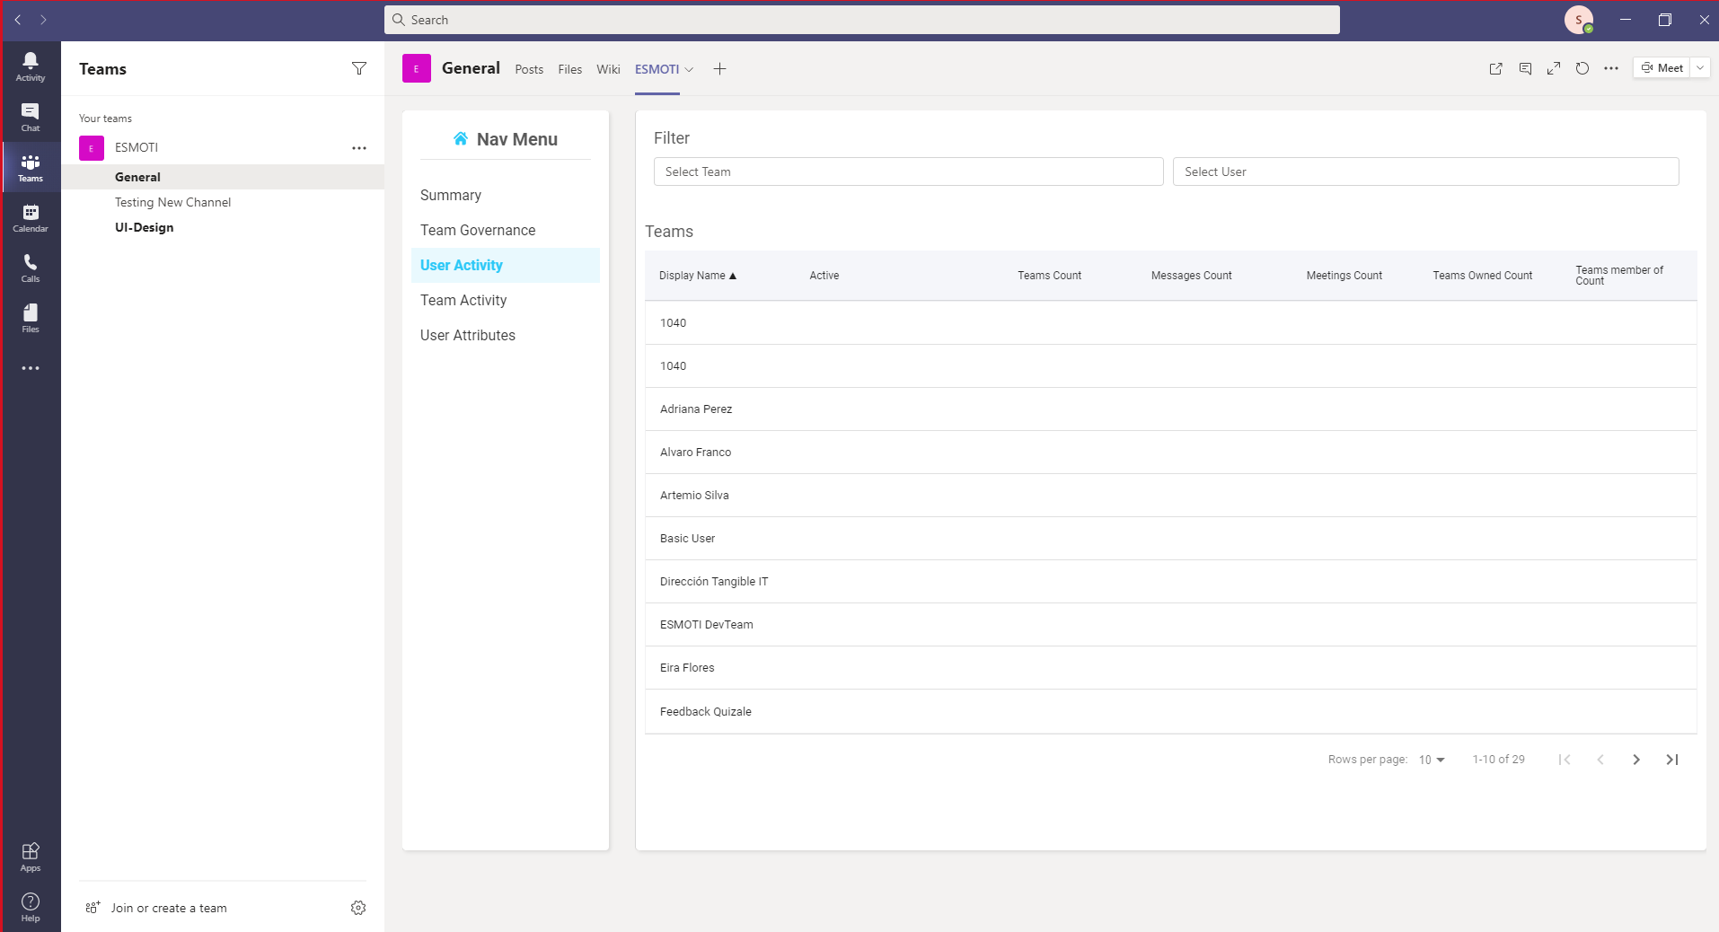This screenshot has width=1719, height=932.
Task: Go back with the navigation arrow
Action: click(18, 20)
